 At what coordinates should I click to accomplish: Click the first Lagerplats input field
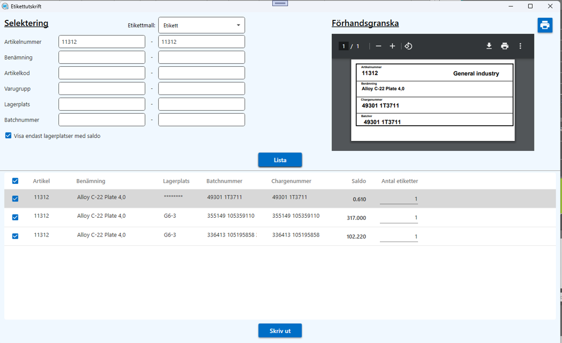click(x=102, y=104)
